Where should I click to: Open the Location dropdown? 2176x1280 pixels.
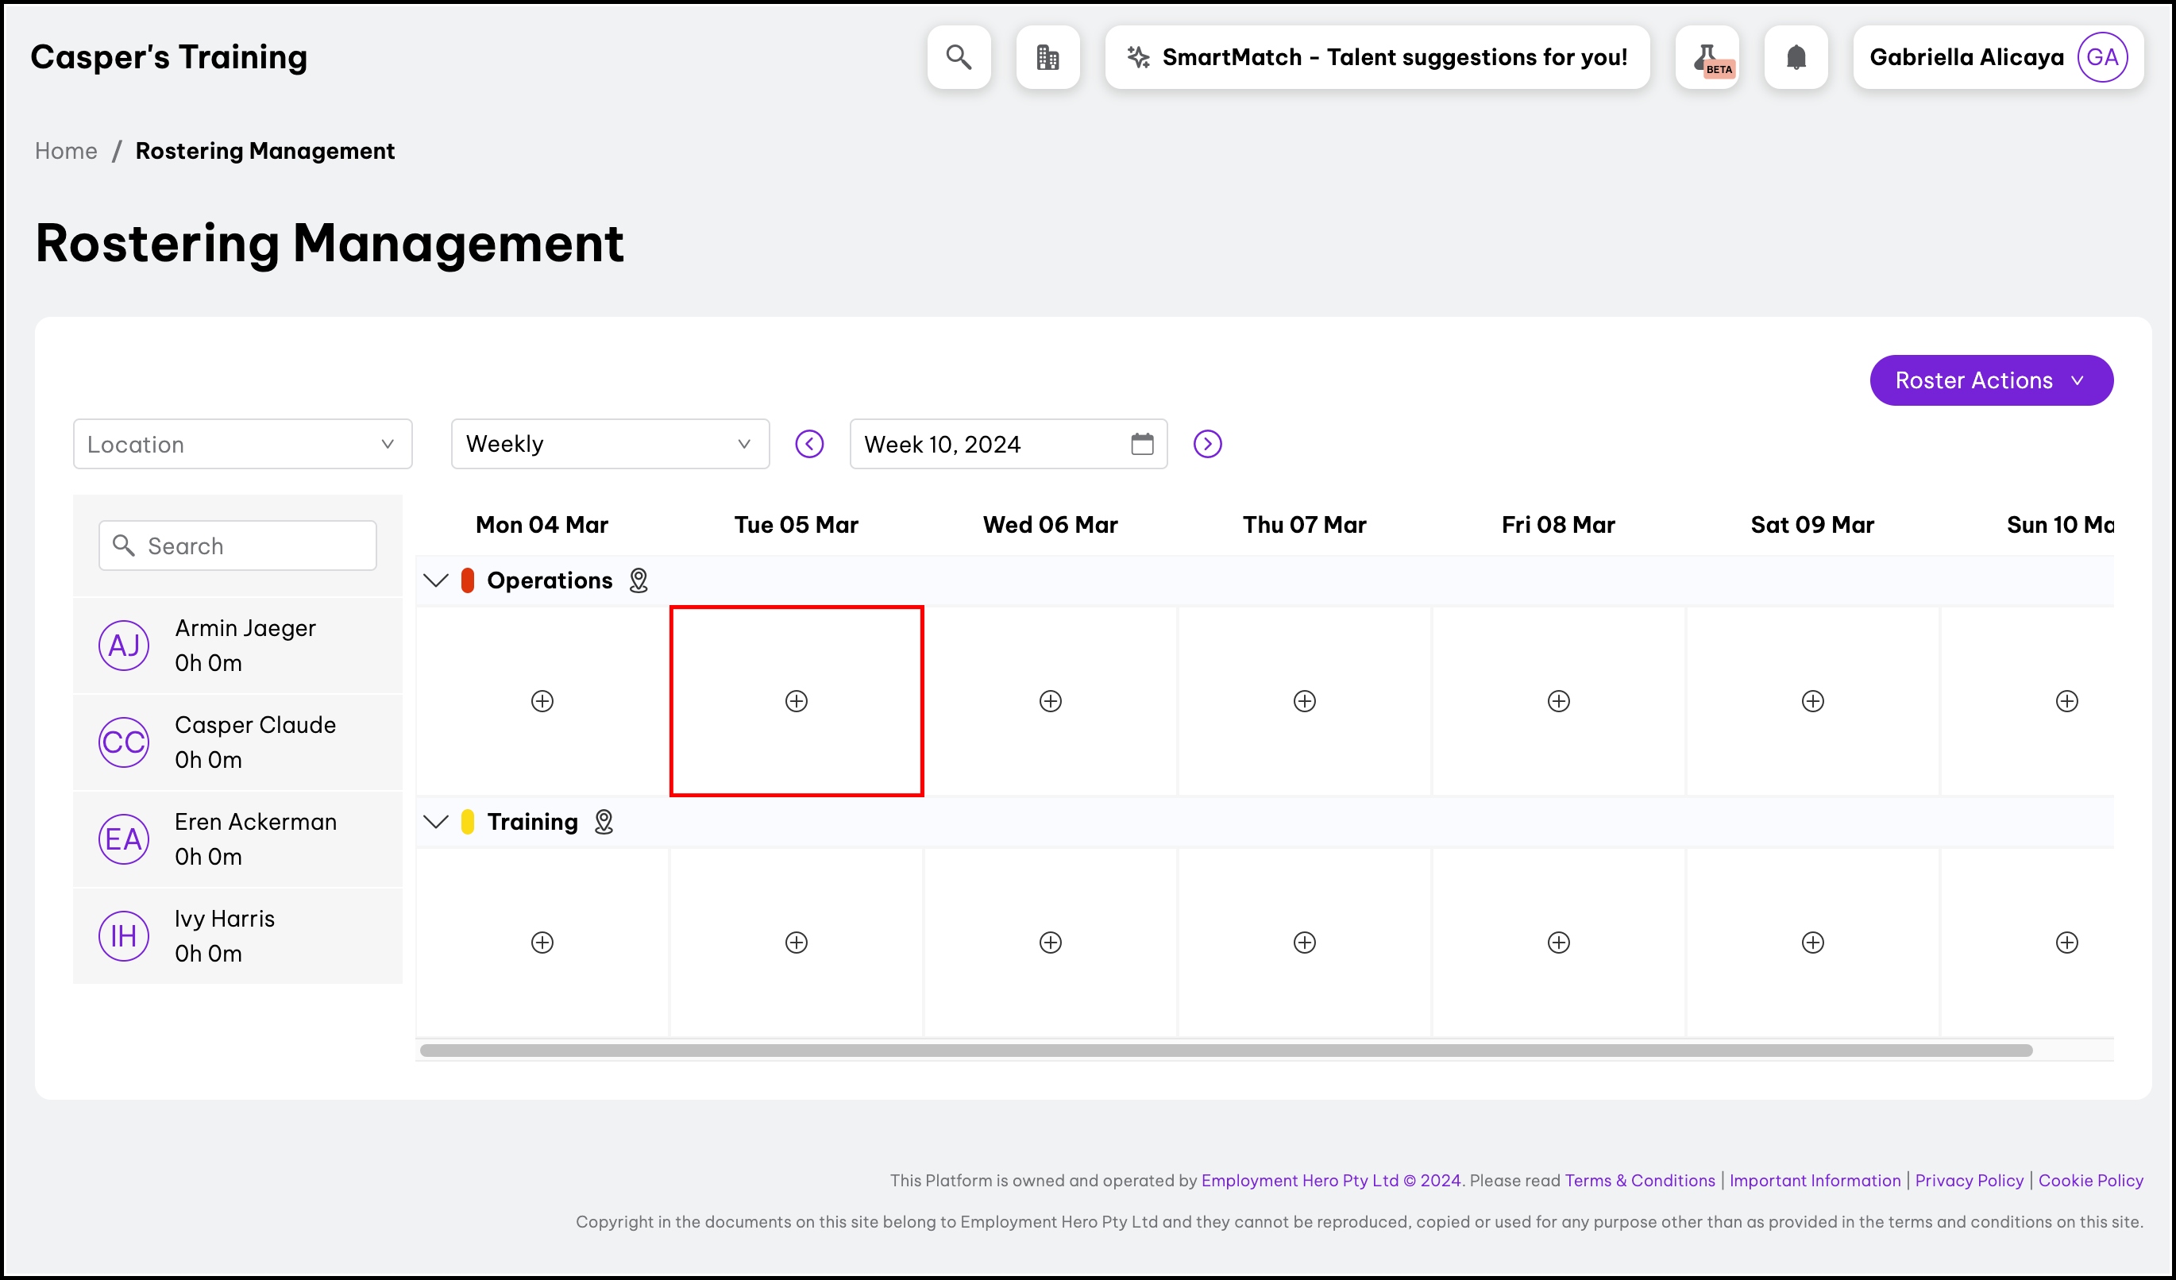(x=243, y=444)
